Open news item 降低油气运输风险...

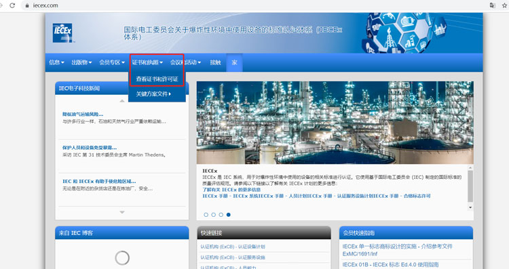click(x=83, y=114)
